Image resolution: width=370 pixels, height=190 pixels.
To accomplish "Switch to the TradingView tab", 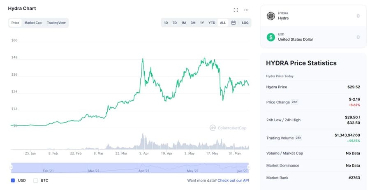I will (56, 23).
